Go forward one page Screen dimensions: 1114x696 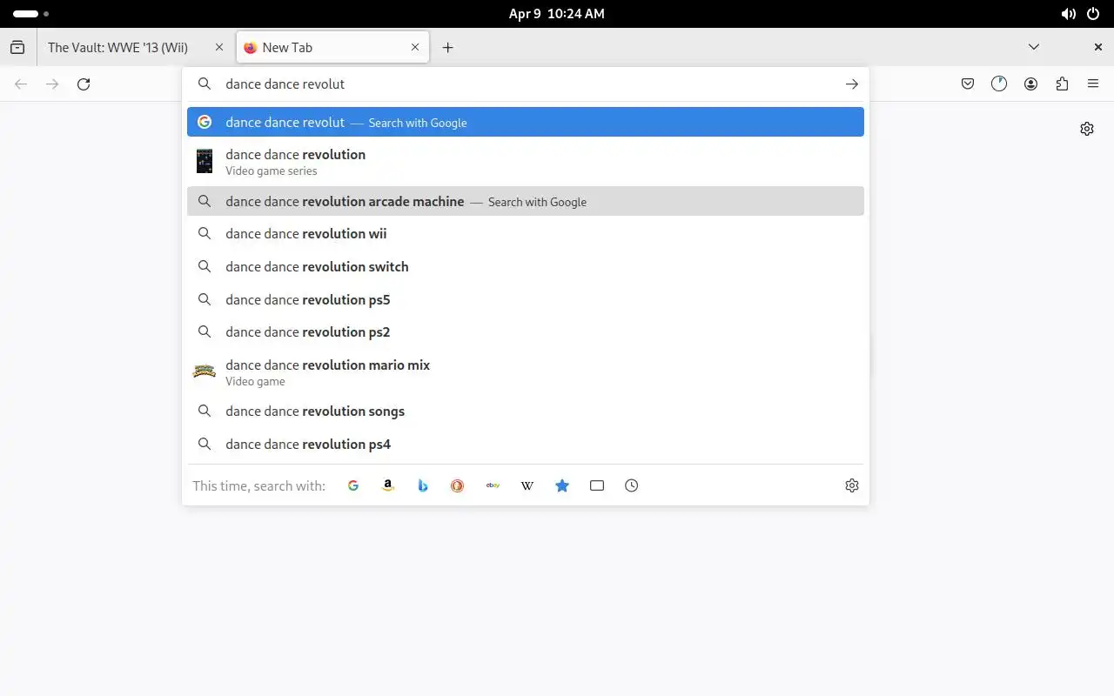coord(52,84)
